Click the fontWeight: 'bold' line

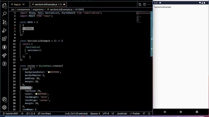pyautogui.click(x=37, y=97)
